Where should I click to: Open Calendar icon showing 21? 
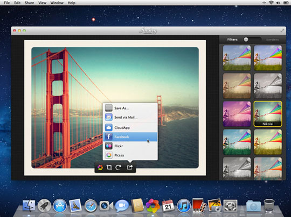(x=168, y=205)
